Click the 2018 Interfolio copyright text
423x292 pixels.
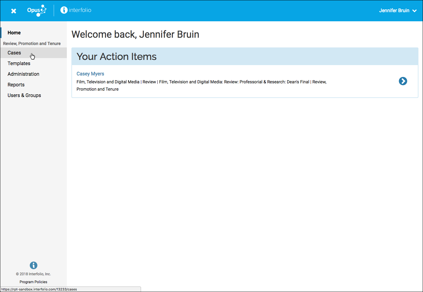33,274
